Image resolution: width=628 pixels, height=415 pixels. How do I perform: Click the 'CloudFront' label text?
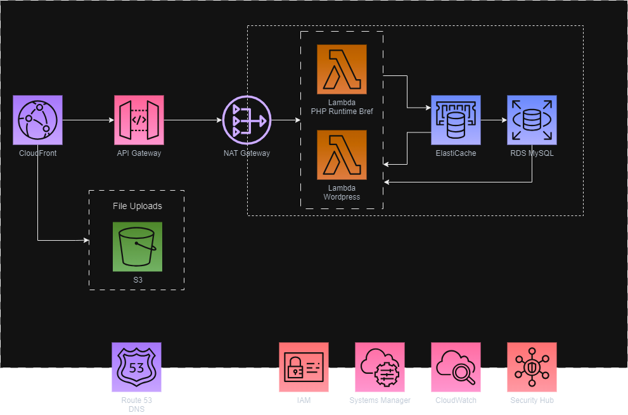click(37, 153)
